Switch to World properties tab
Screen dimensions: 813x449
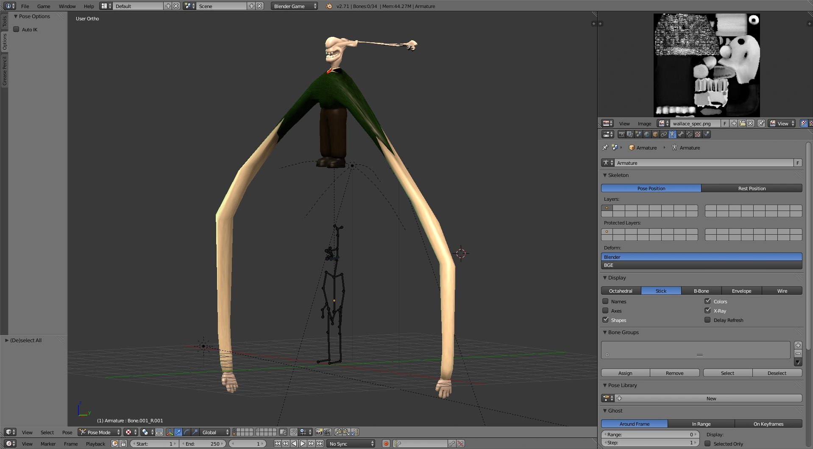tap(647, 134)
